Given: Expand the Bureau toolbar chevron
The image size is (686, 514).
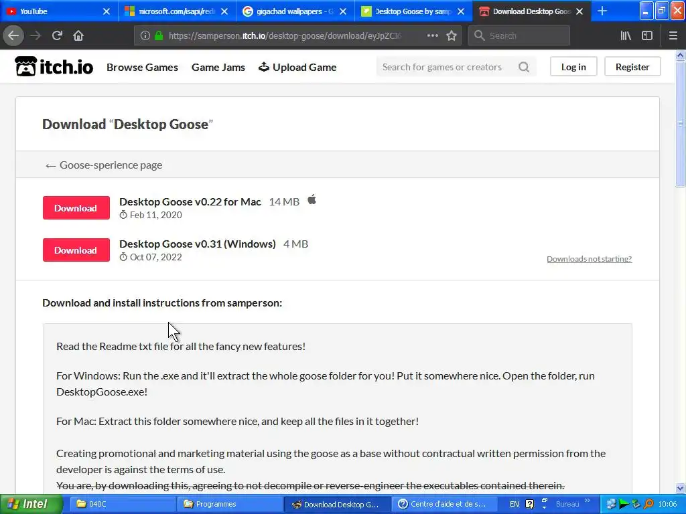Looking at the screenshot, I should [x=587, y=501].
